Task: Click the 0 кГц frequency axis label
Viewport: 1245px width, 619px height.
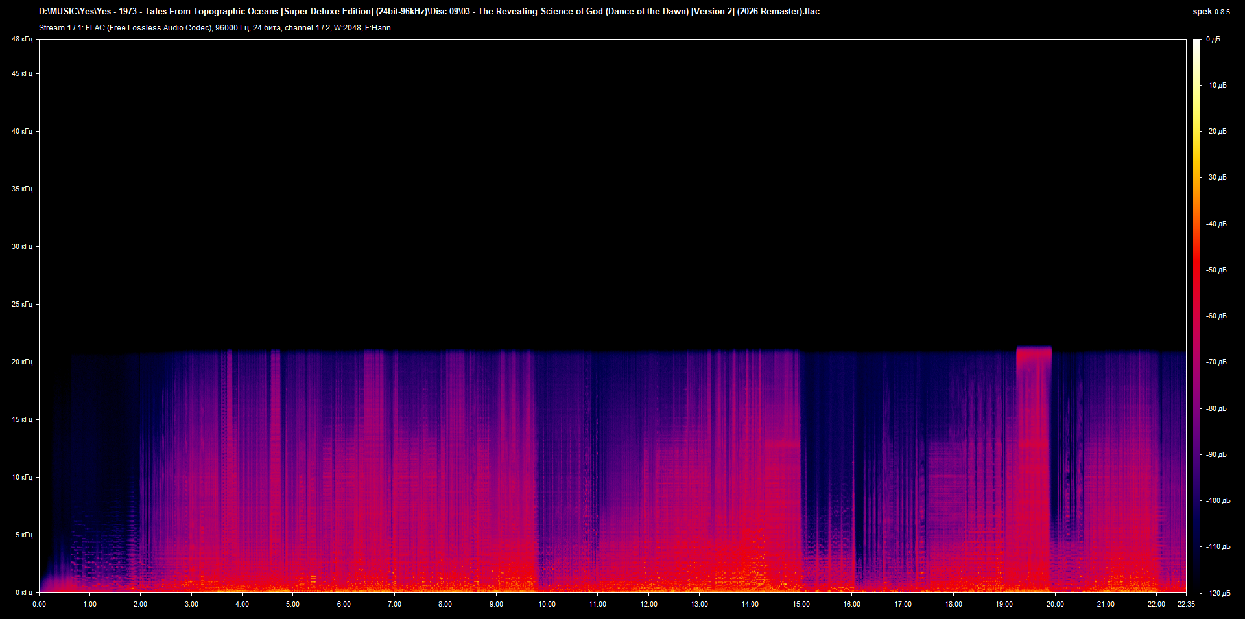Action: 24,593
